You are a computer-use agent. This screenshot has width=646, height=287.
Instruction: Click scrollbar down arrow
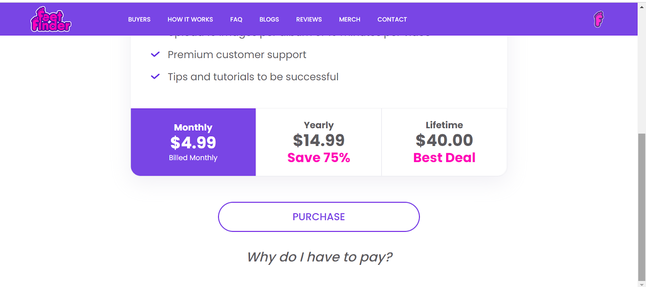(642, 284)
